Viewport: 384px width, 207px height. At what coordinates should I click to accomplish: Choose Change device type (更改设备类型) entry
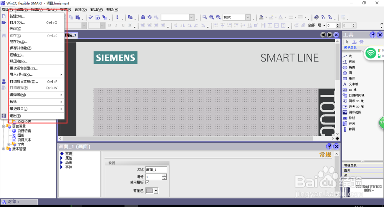point(36,68)
